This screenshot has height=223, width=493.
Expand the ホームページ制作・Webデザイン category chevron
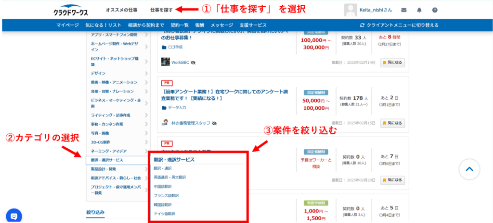click(146, 47)
